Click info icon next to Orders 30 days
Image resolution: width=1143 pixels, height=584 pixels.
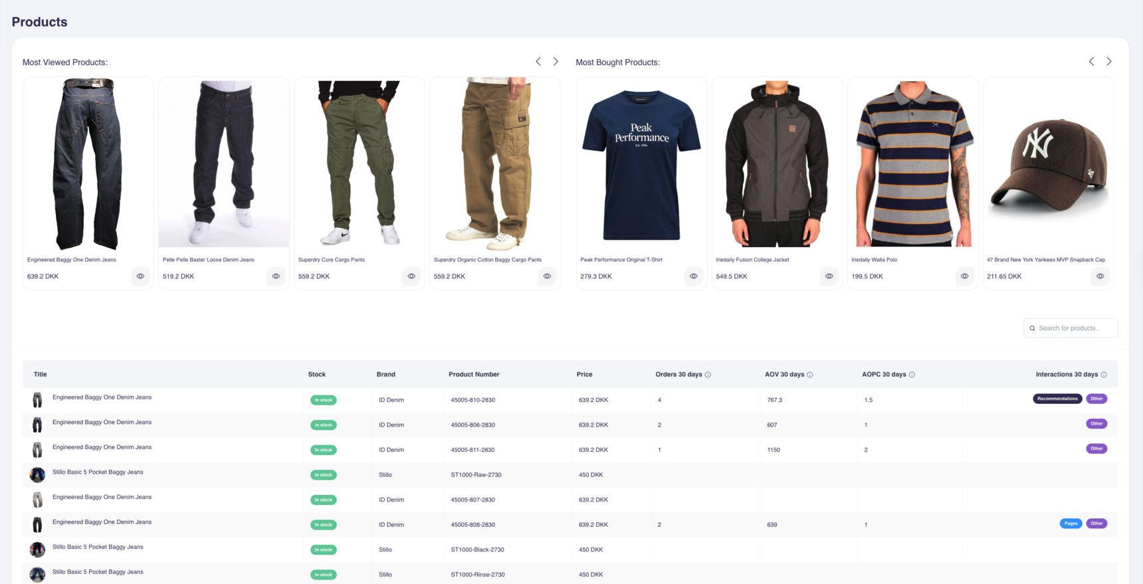[708, 375]
